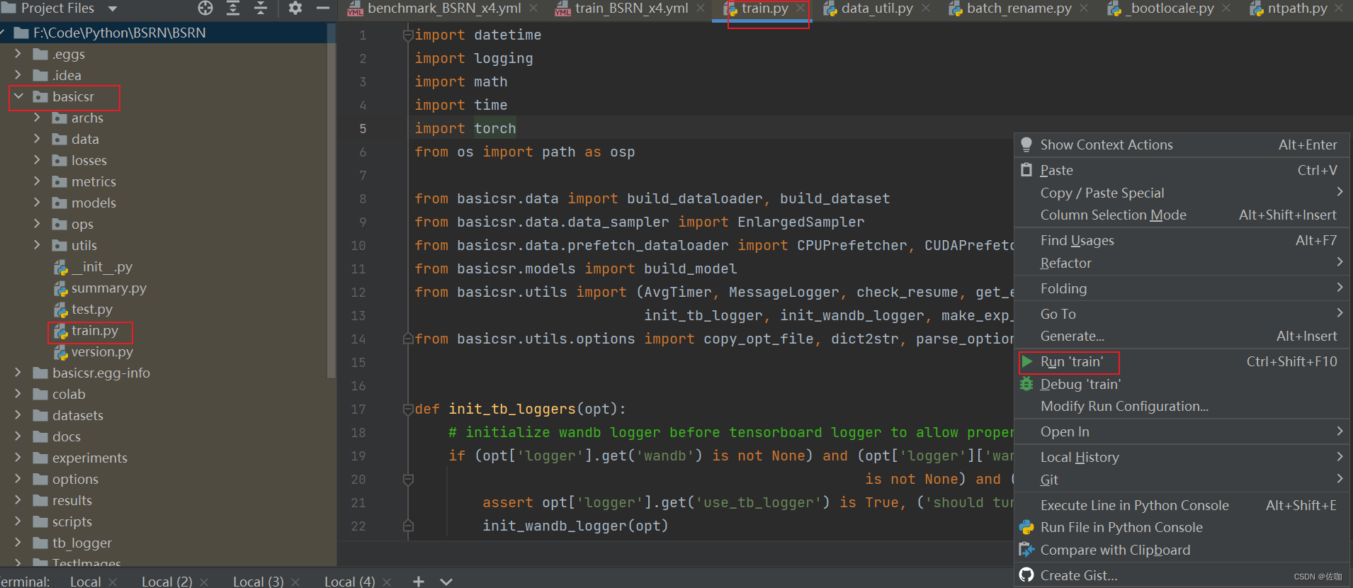Toggle fold marker at import datetime line
The image size is (1353, 588).
pos(408,35)
